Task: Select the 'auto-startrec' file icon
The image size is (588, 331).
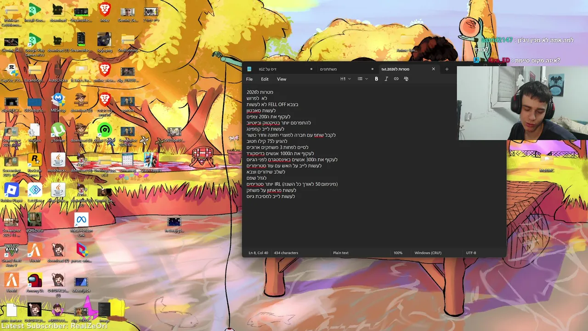Action: (11, 313)
